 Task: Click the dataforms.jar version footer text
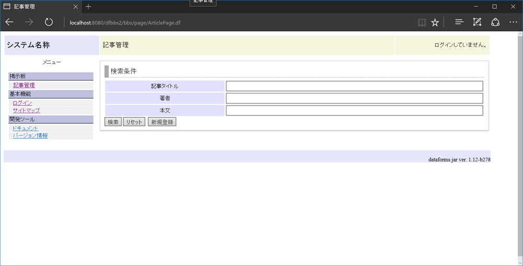pos(459,160)
